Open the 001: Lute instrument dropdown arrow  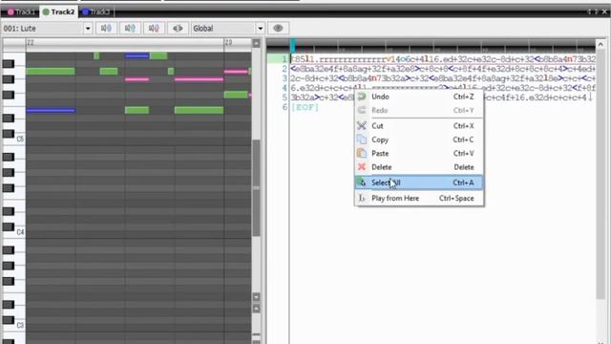pyautogui.click(x=88, y=29)
